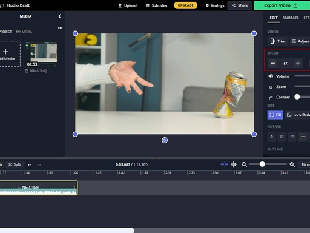Mute using the Volume speaker icon
This screenshot has height=233, width=310.
click(x=271, y=76)
